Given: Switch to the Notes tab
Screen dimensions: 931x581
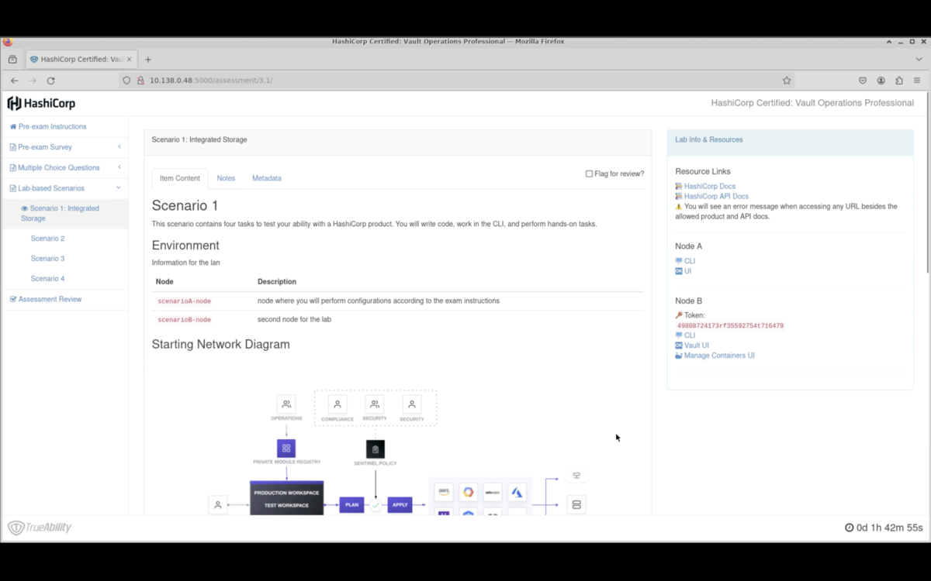Looking at the screenshot, I should (226, 178).
